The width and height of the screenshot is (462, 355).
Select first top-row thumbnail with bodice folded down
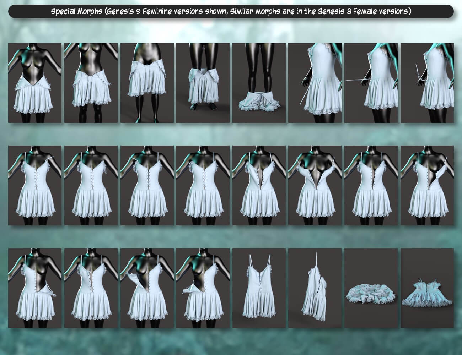click(34, 83)
